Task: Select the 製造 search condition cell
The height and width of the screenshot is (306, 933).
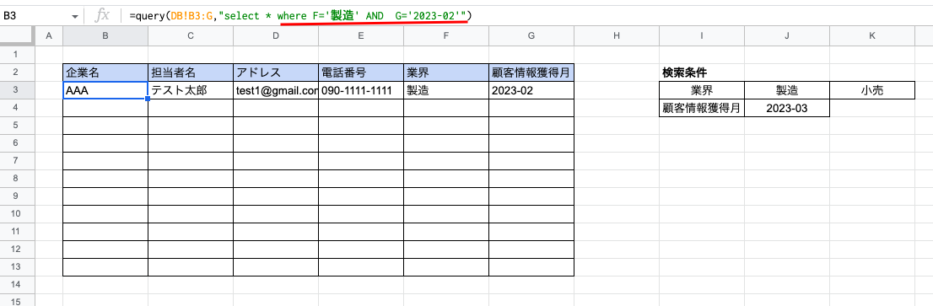Action: (786, 90)
